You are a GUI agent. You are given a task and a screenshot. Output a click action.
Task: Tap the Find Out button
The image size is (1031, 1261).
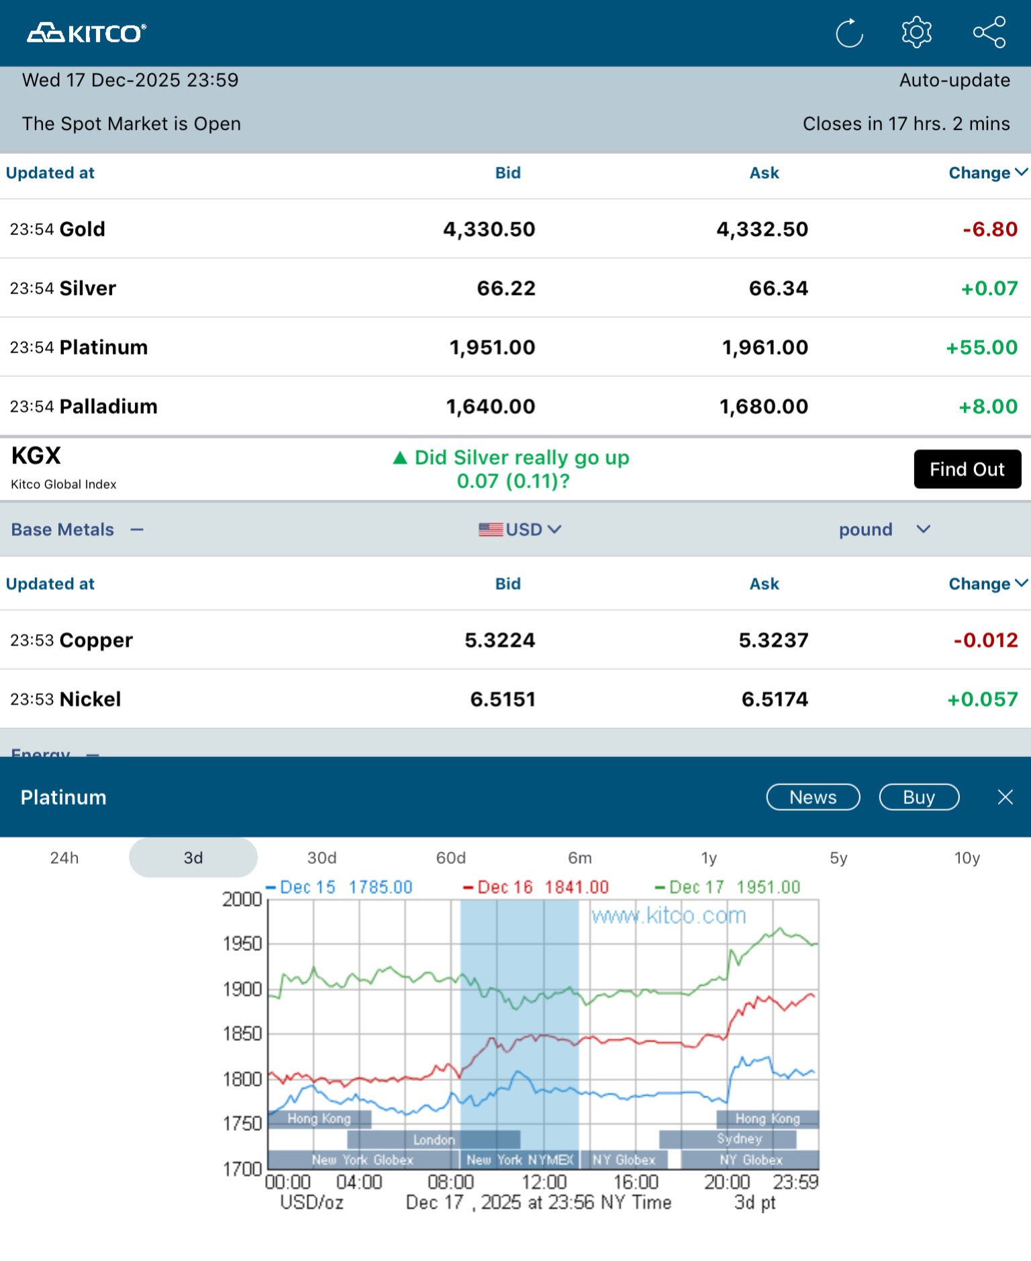click(967, 469)
